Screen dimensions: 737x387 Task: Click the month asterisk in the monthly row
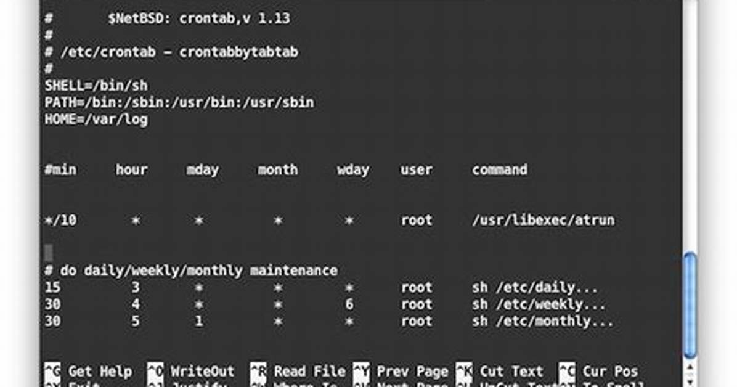279,321
